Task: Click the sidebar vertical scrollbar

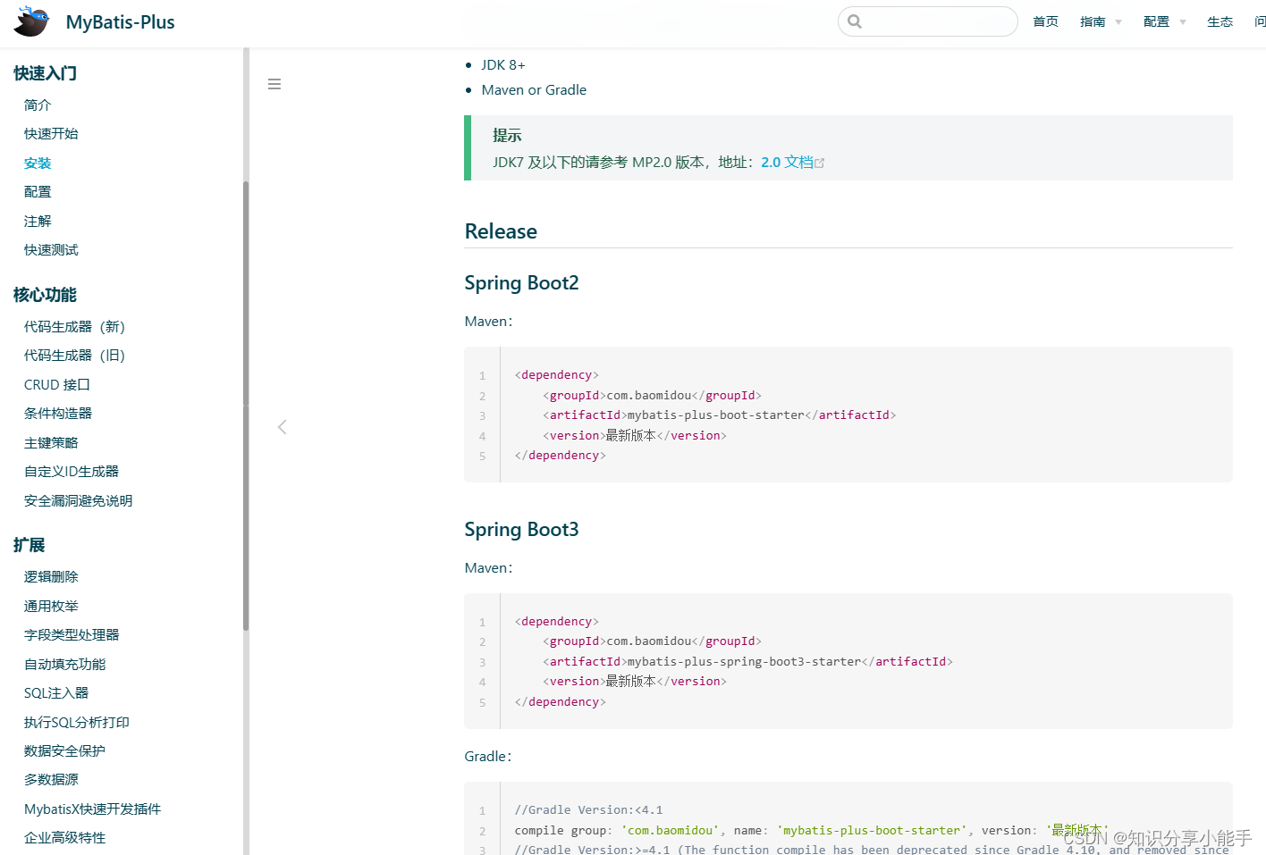Action: click(246, 407)
